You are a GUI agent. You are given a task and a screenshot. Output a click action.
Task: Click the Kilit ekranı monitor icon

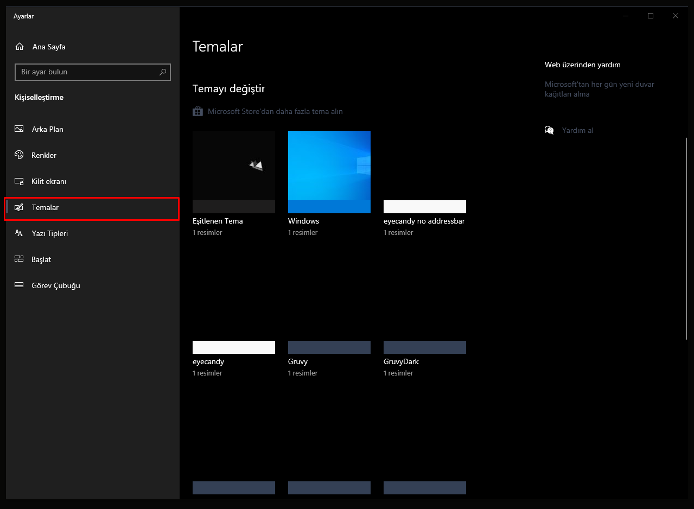(x=20, y=181)
